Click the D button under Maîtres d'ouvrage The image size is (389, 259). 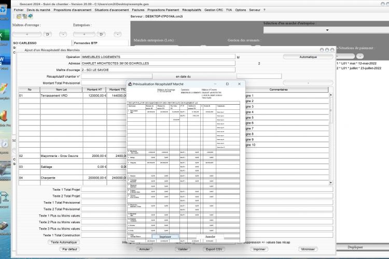pos(47,34)
